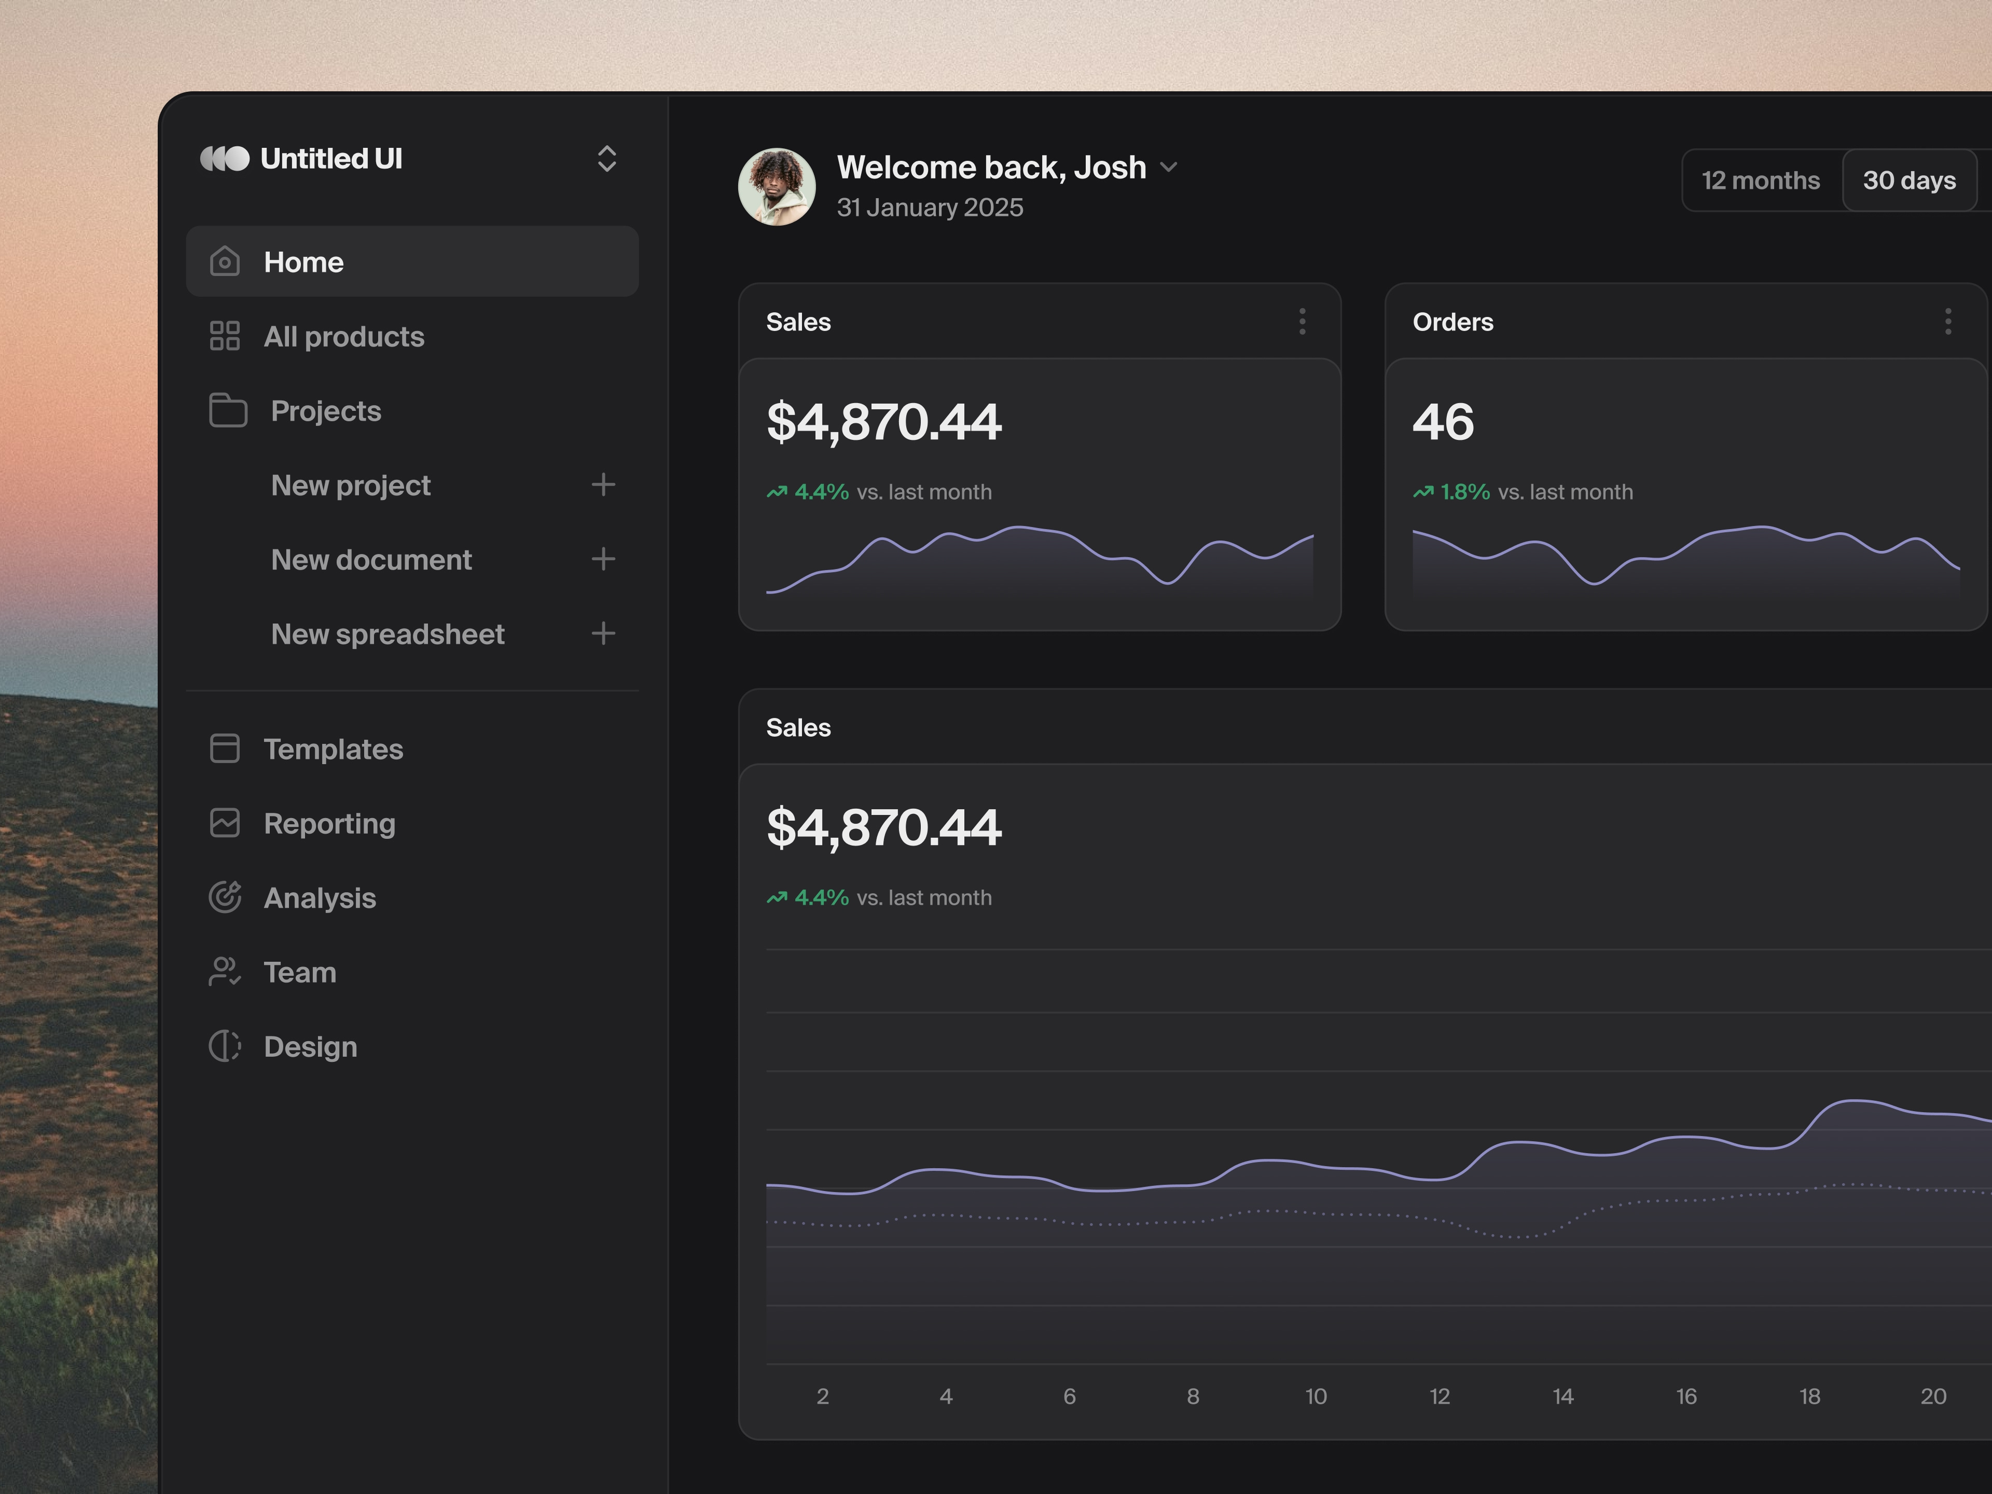The image size is (1992, 1494).
Task: Click the Templates layout icon
Action: 224,749
